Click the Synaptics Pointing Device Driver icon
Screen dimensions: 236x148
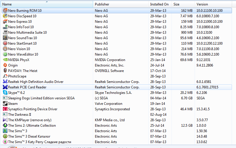[5, 109]
